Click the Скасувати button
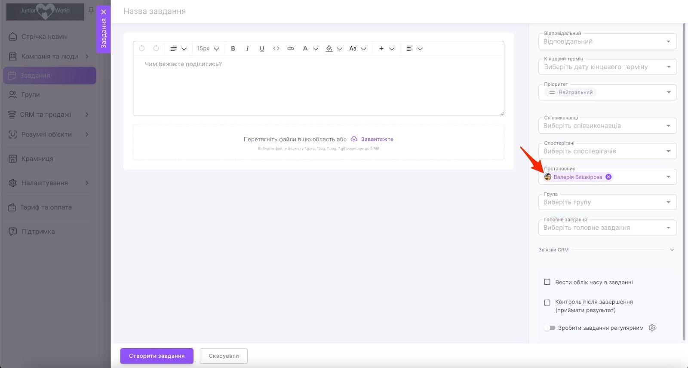 pyautogui.click(x=224, y=356)
